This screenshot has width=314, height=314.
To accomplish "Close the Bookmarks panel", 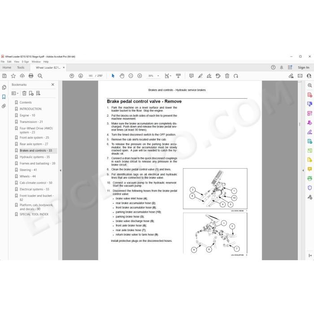I will 52,84.
